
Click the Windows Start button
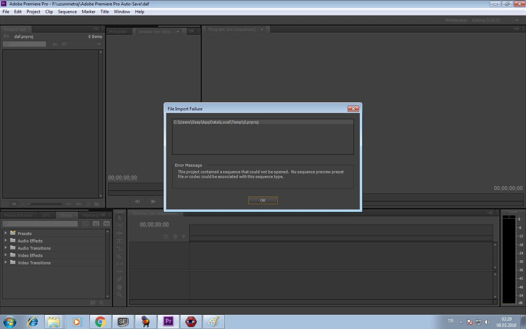pos(10,322)
